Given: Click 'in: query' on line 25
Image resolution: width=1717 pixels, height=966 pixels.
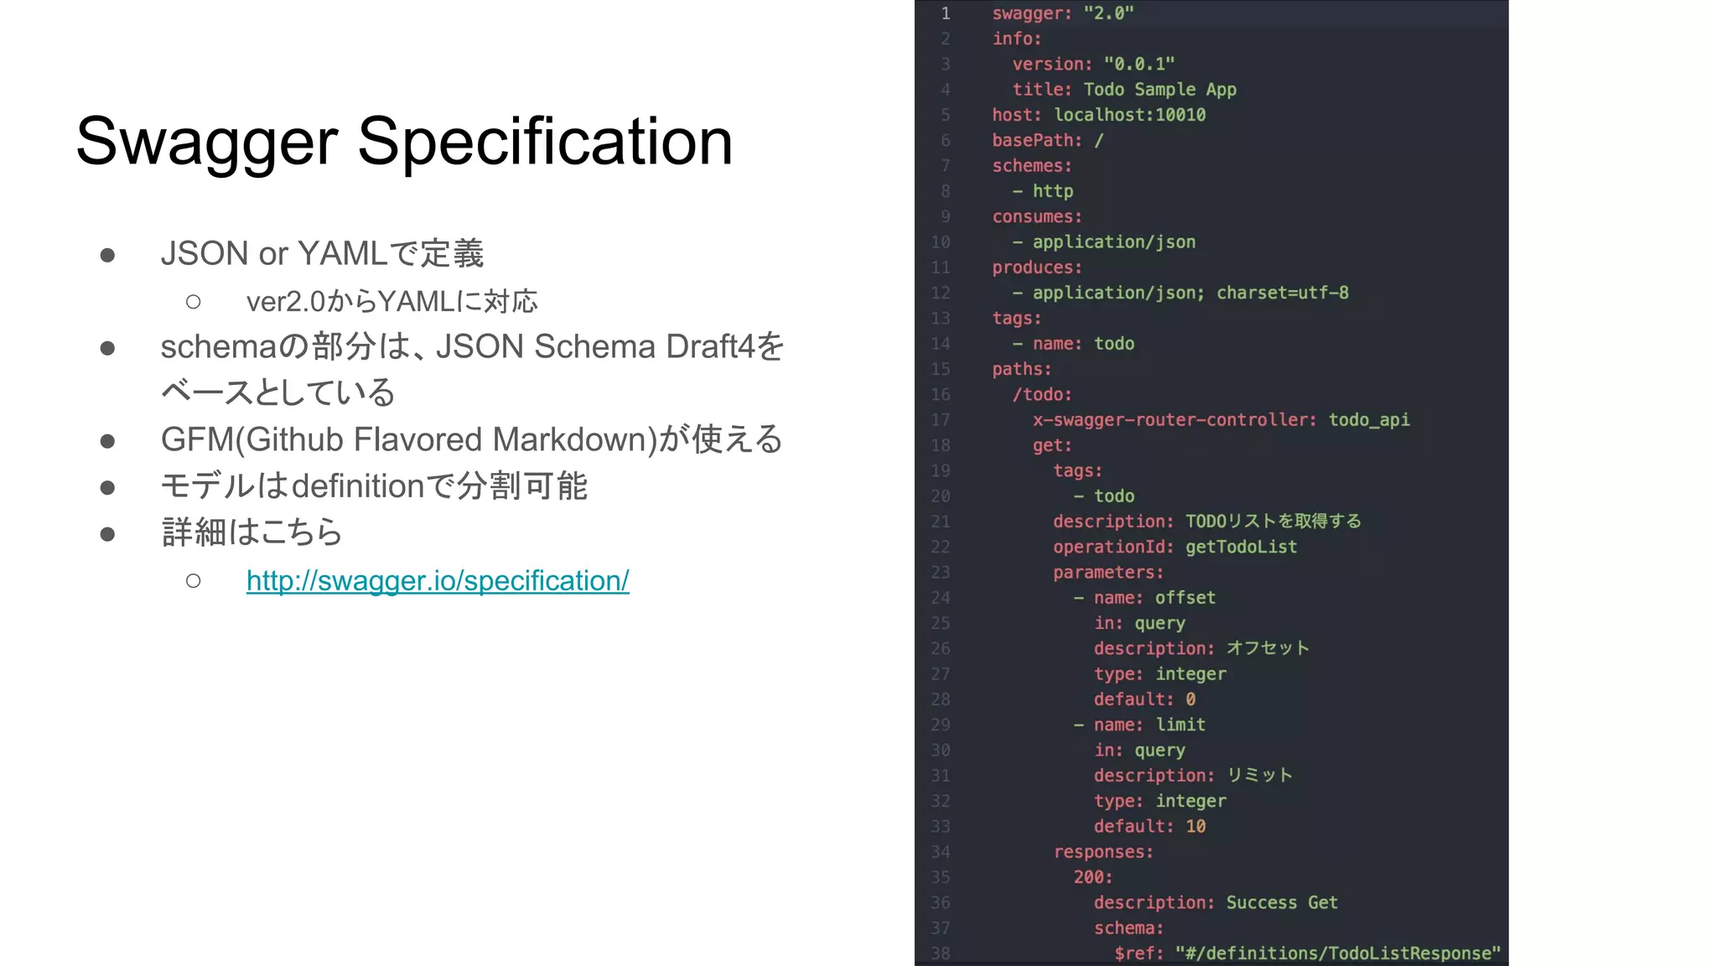Looking at the screenshot, I should pos(1139,623).
